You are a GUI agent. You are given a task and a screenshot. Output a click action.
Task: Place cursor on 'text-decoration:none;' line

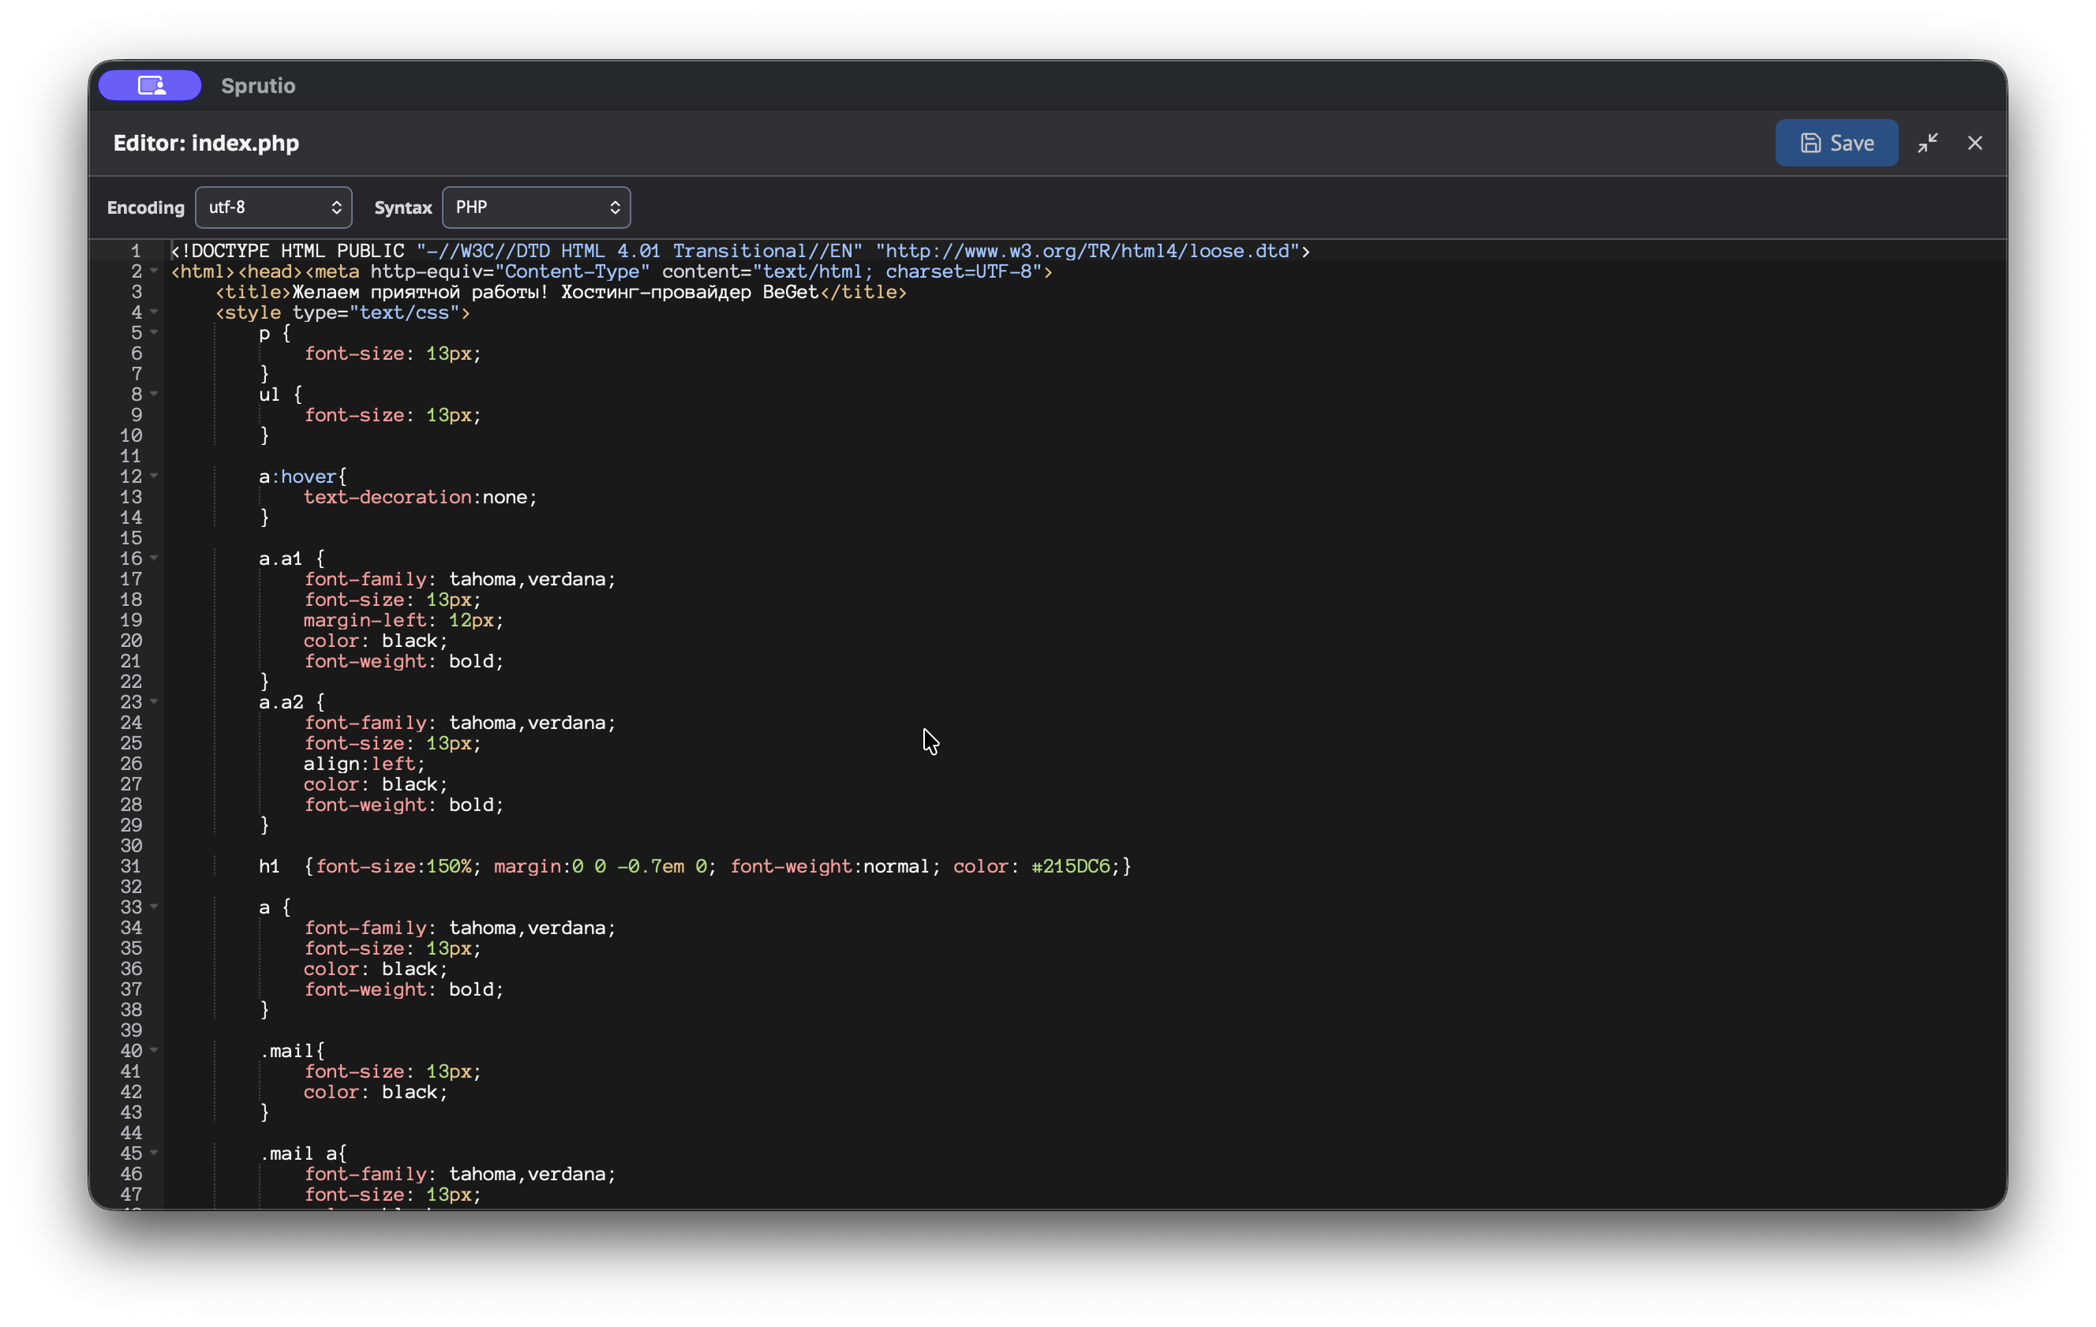pos(421,497)
